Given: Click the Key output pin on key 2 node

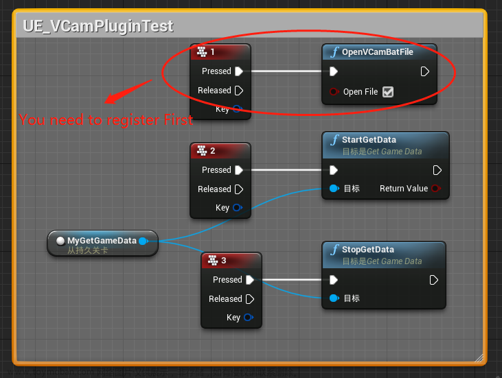Looking at the screenshot, I should tap(237, 208).
